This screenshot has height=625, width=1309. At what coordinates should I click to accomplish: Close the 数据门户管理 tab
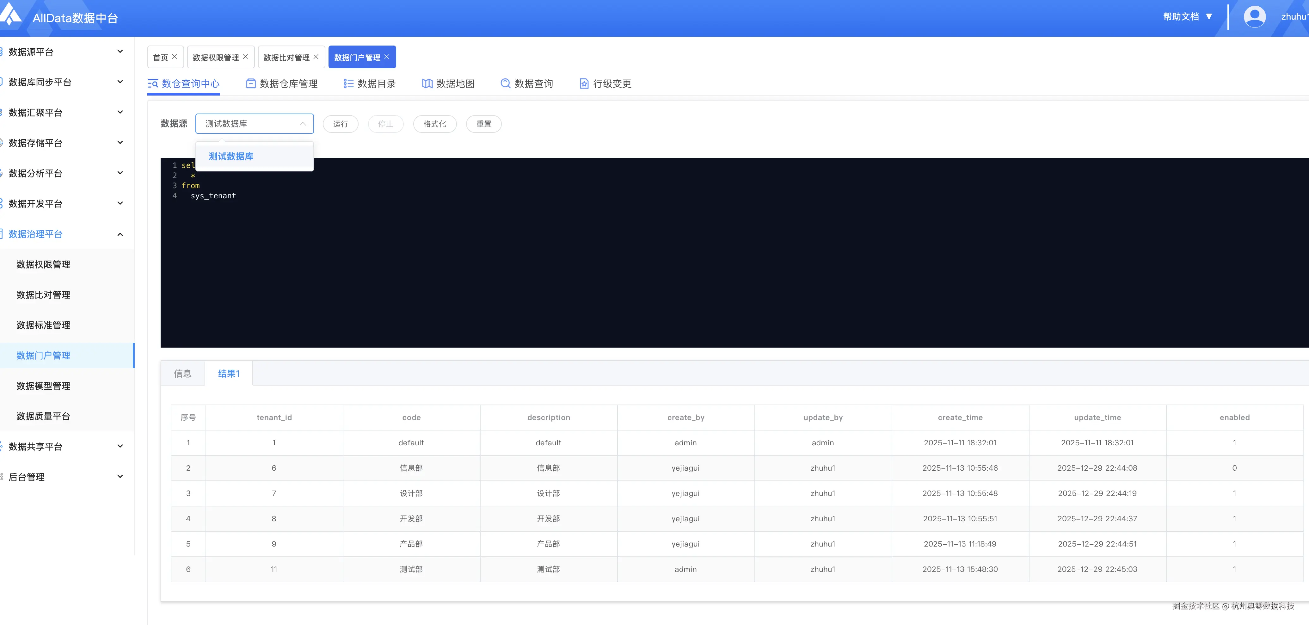point(387,57)
